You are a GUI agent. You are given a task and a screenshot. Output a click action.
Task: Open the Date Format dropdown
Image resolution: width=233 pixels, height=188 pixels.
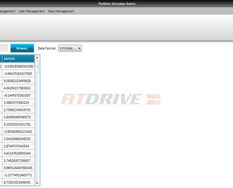click(70, 48)
